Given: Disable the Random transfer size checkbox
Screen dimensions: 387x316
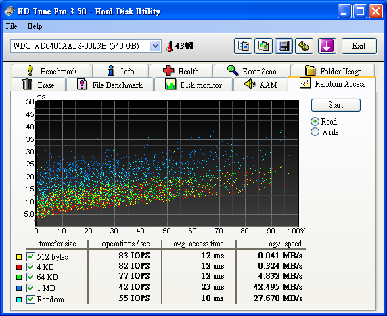Looking at the screenshot, I should [30, 300].
